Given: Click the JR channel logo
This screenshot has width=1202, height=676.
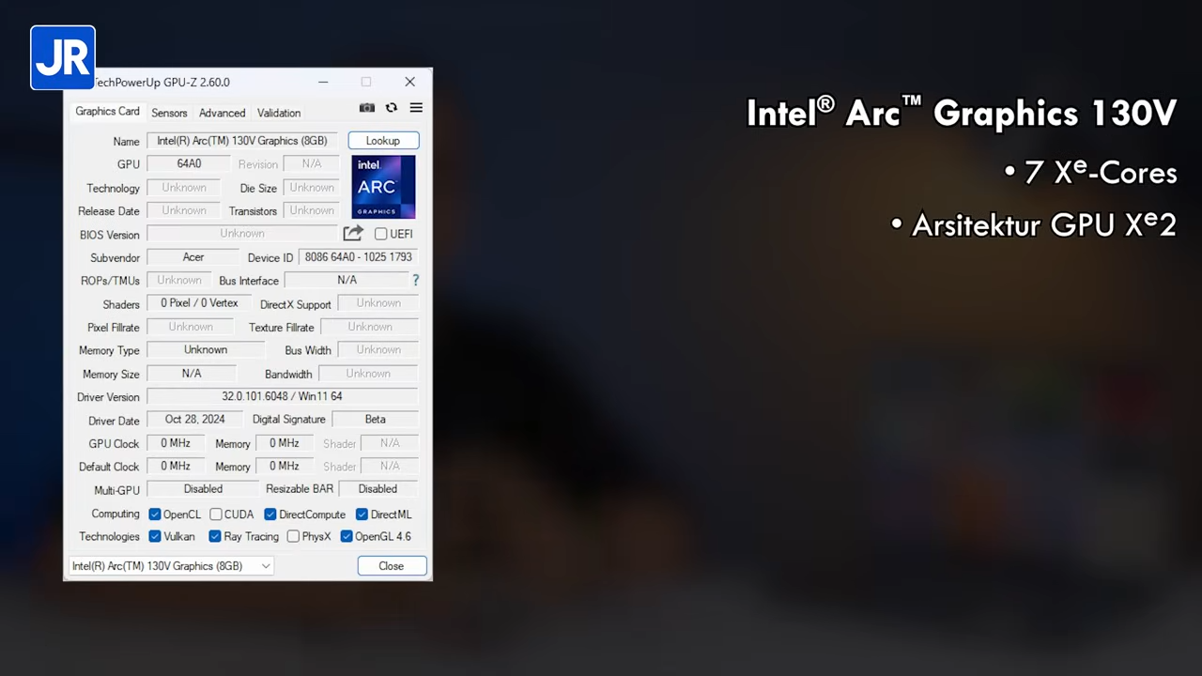Looking at the screenshot, I should [63, 57].
